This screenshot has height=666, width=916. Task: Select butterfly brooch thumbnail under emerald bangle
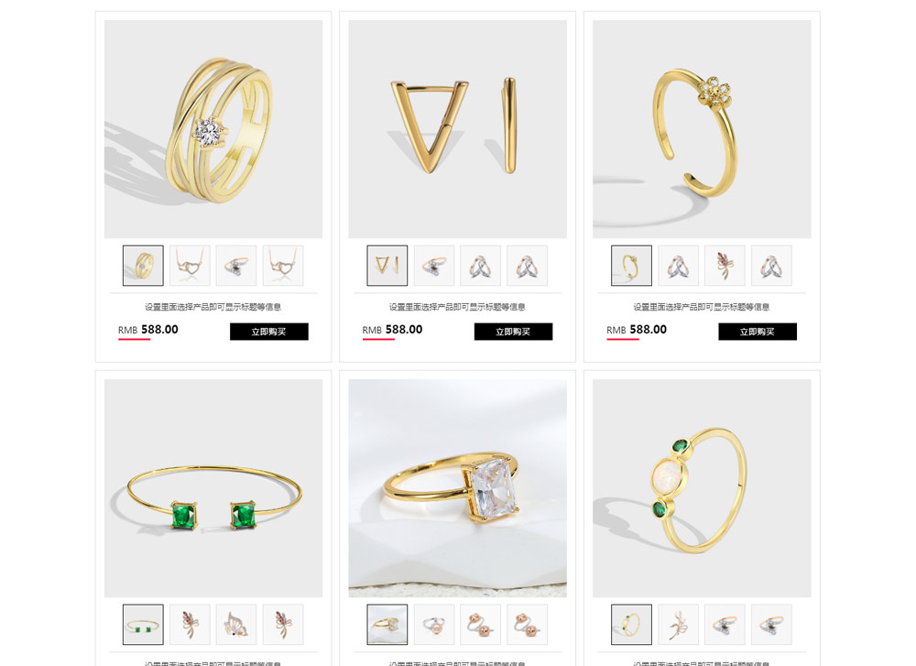[236, 625]
